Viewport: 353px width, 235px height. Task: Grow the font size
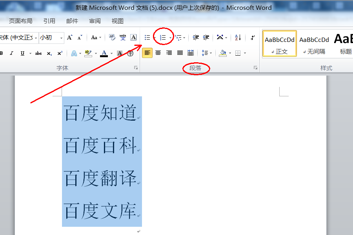pyautogui.click(x=70, y=37)
